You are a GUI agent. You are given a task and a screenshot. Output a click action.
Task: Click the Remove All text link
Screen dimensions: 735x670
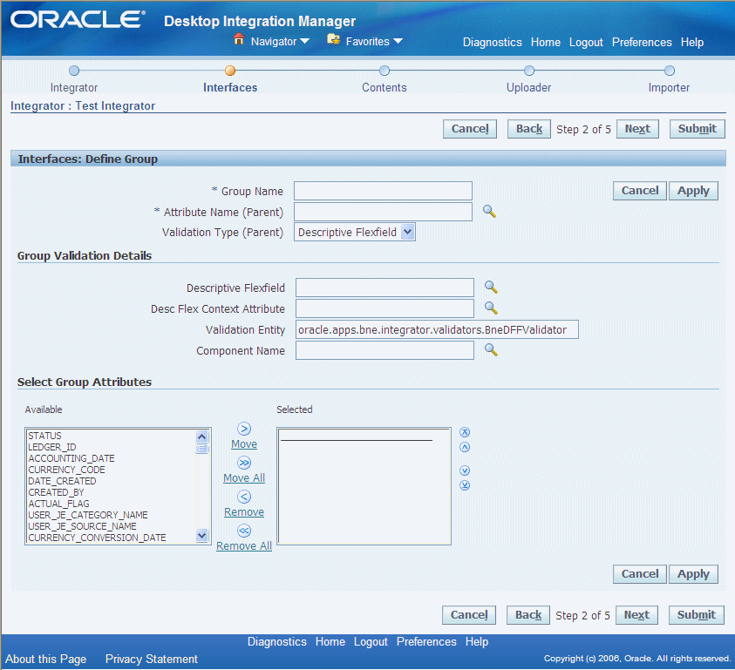(244, 545)
